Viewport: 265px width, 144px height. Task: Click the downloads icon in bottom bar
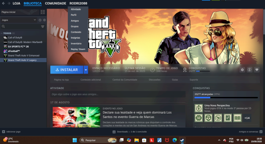coord(114,132)
